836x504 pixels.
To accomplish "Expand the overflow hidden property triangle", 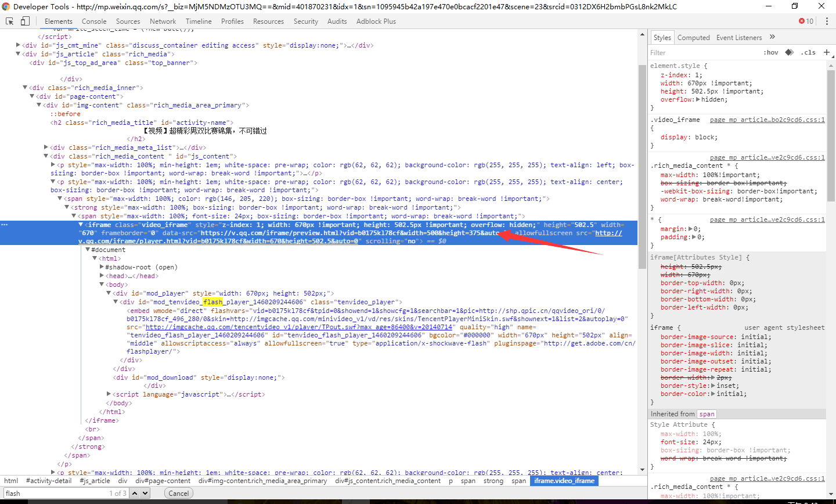I will [698, 99].
